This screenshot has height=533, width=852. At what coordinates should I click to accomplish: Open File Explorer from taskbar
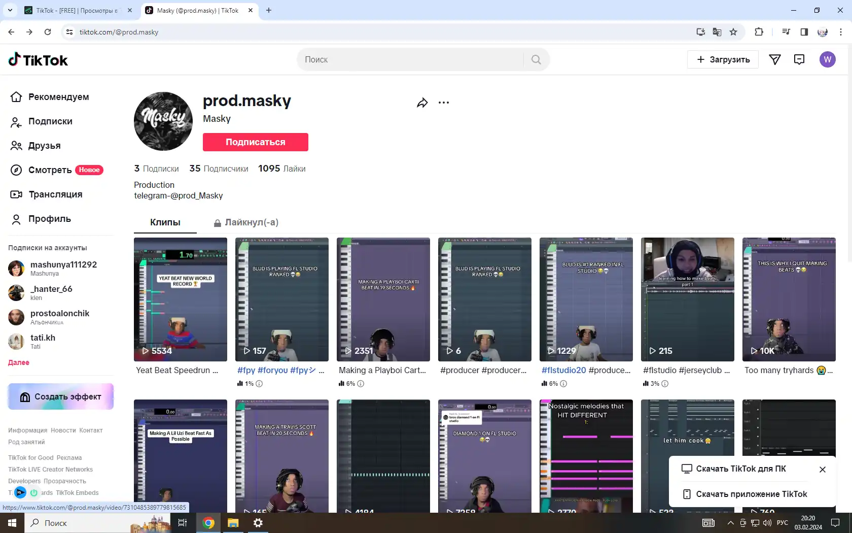click(233, 523)
